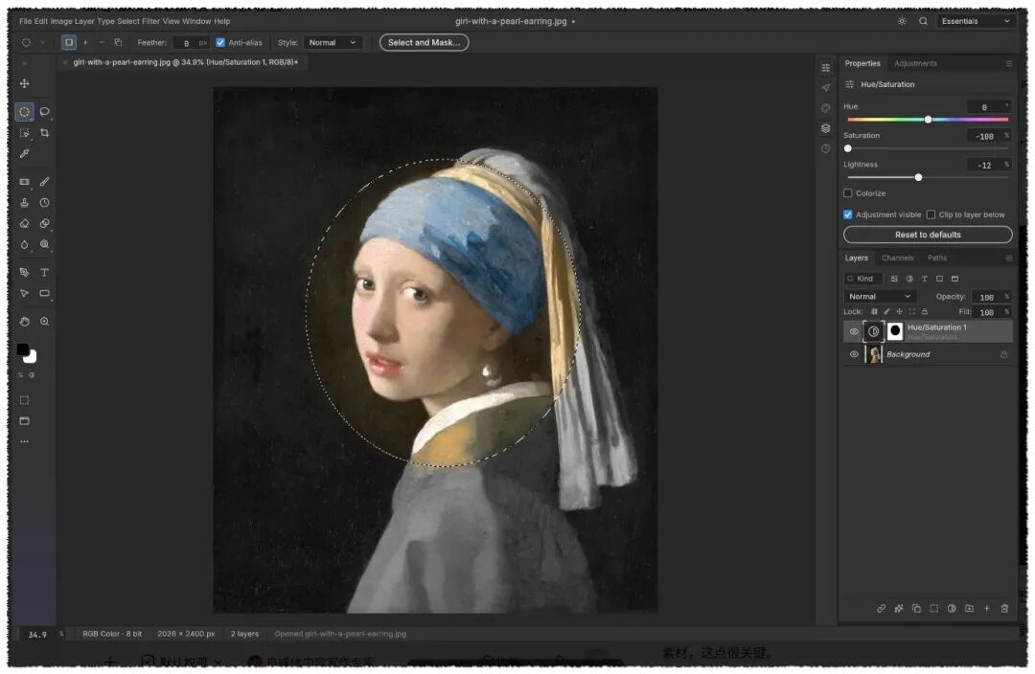Image resolution: width=1035 pixels, height=674 pixels.
Task: Select the Type tool
Action: click(x=44, y=272)
